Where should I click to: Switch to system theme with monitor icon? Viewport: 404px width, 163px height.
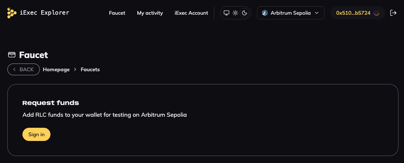click(226, 13)
